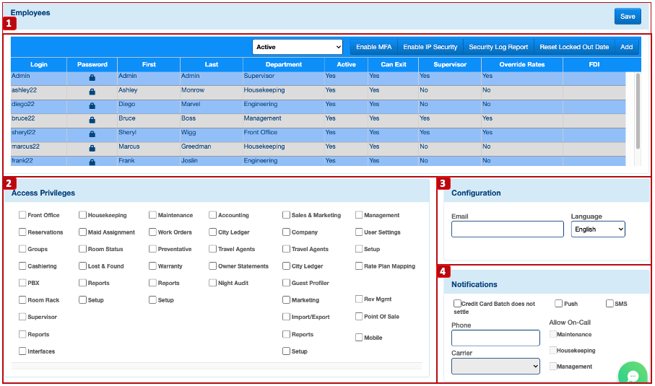Expand the Language dropdown

click(x=598, y=229)
